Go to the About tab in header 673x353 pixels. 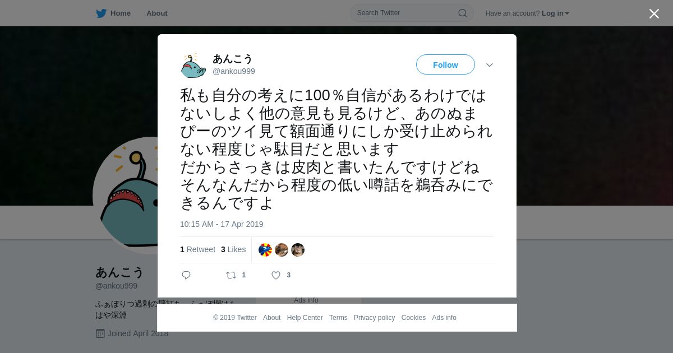coord(157,13)
